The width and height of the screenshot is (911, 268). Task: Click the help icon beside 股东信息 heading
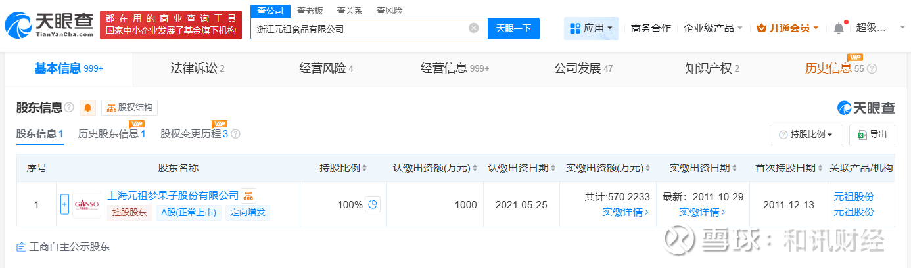pos(69,108)
